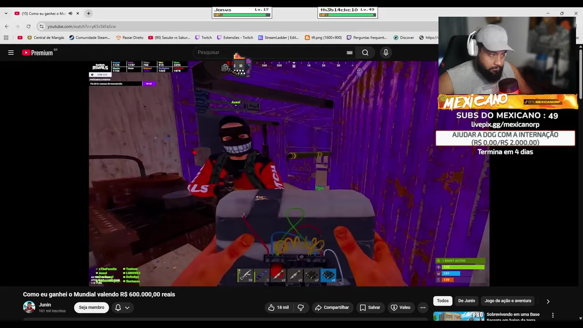
Task: Open options for Sobrevivendo em uma Base video
Action: click(553, 315)
